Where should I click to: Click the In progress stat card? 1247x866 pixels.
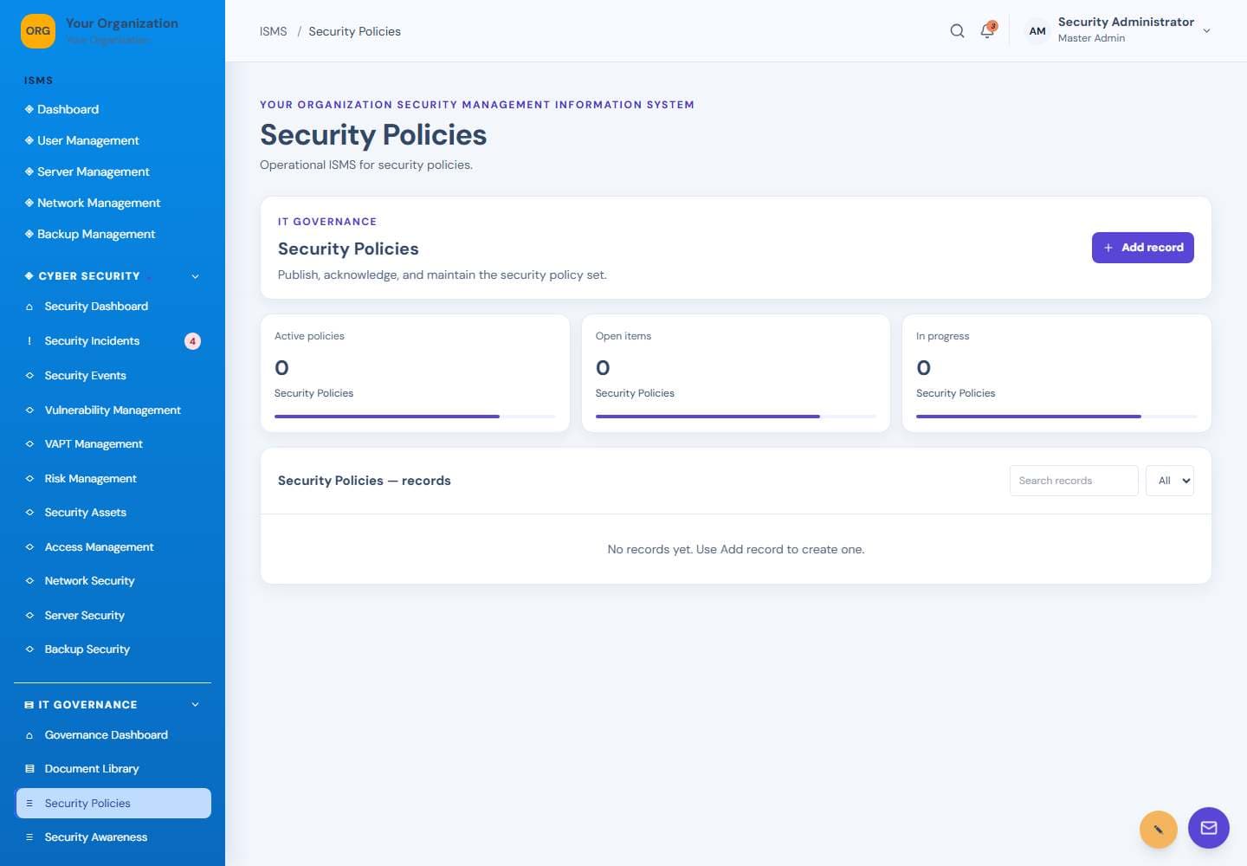(x=1056, y=373)
